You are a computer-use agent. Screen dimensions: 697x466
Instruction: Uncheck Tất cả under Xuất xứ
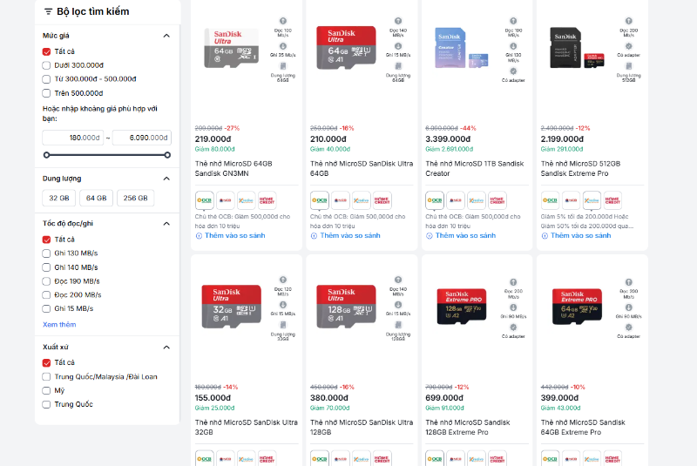(x=46, y=362)
